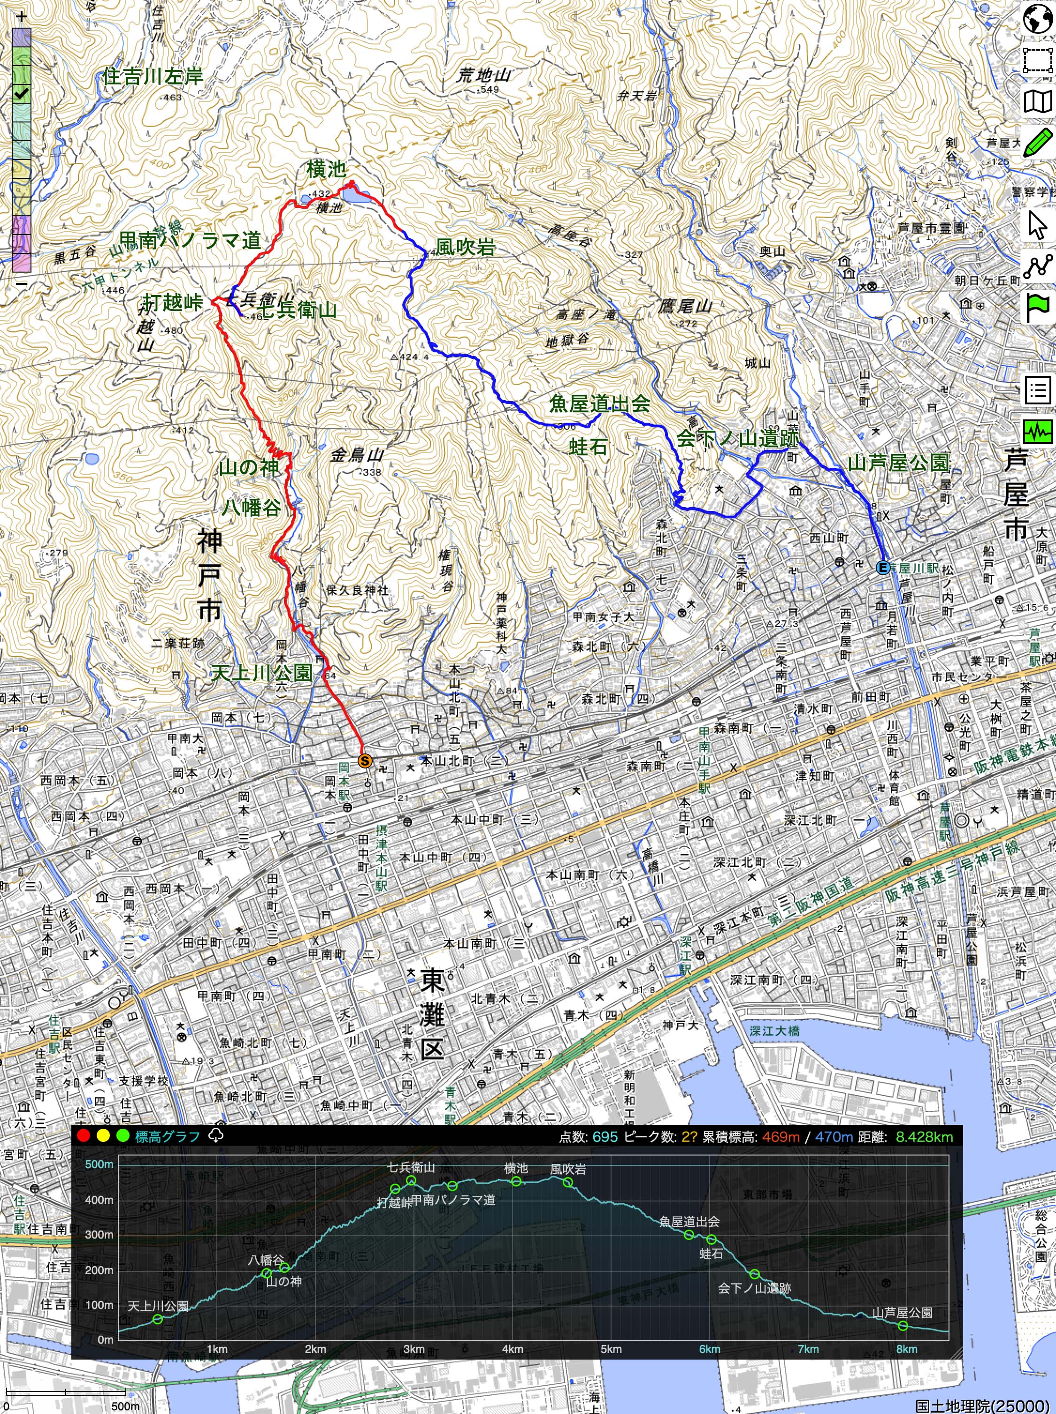Toggle the green pencil edit tool

(1038, 143)
